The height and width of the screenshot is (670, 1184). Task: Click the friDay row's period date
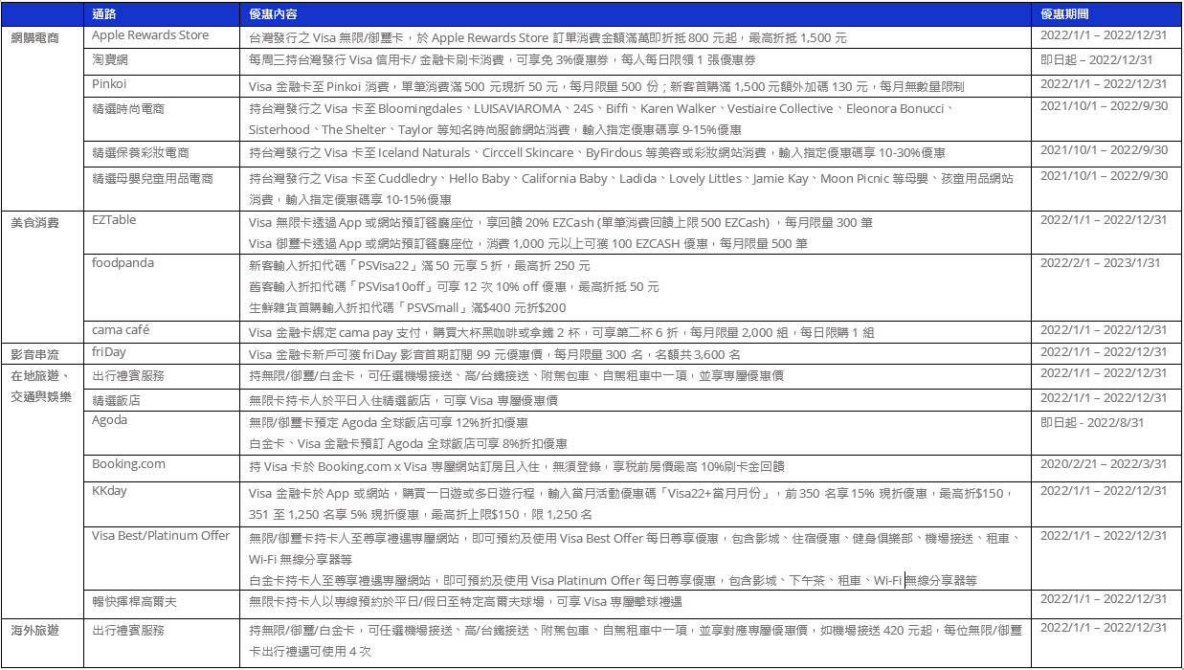coord(1104,351)
